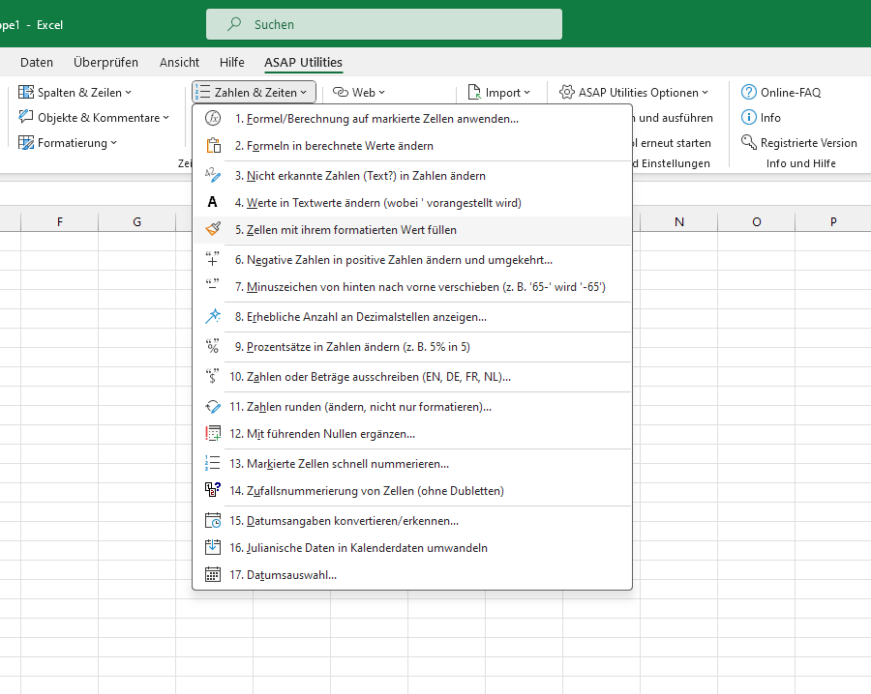The height and width of the screenshot is (694, 871).
Task: Click numbered list icon for quick numbering
Action: coord(212,463)
